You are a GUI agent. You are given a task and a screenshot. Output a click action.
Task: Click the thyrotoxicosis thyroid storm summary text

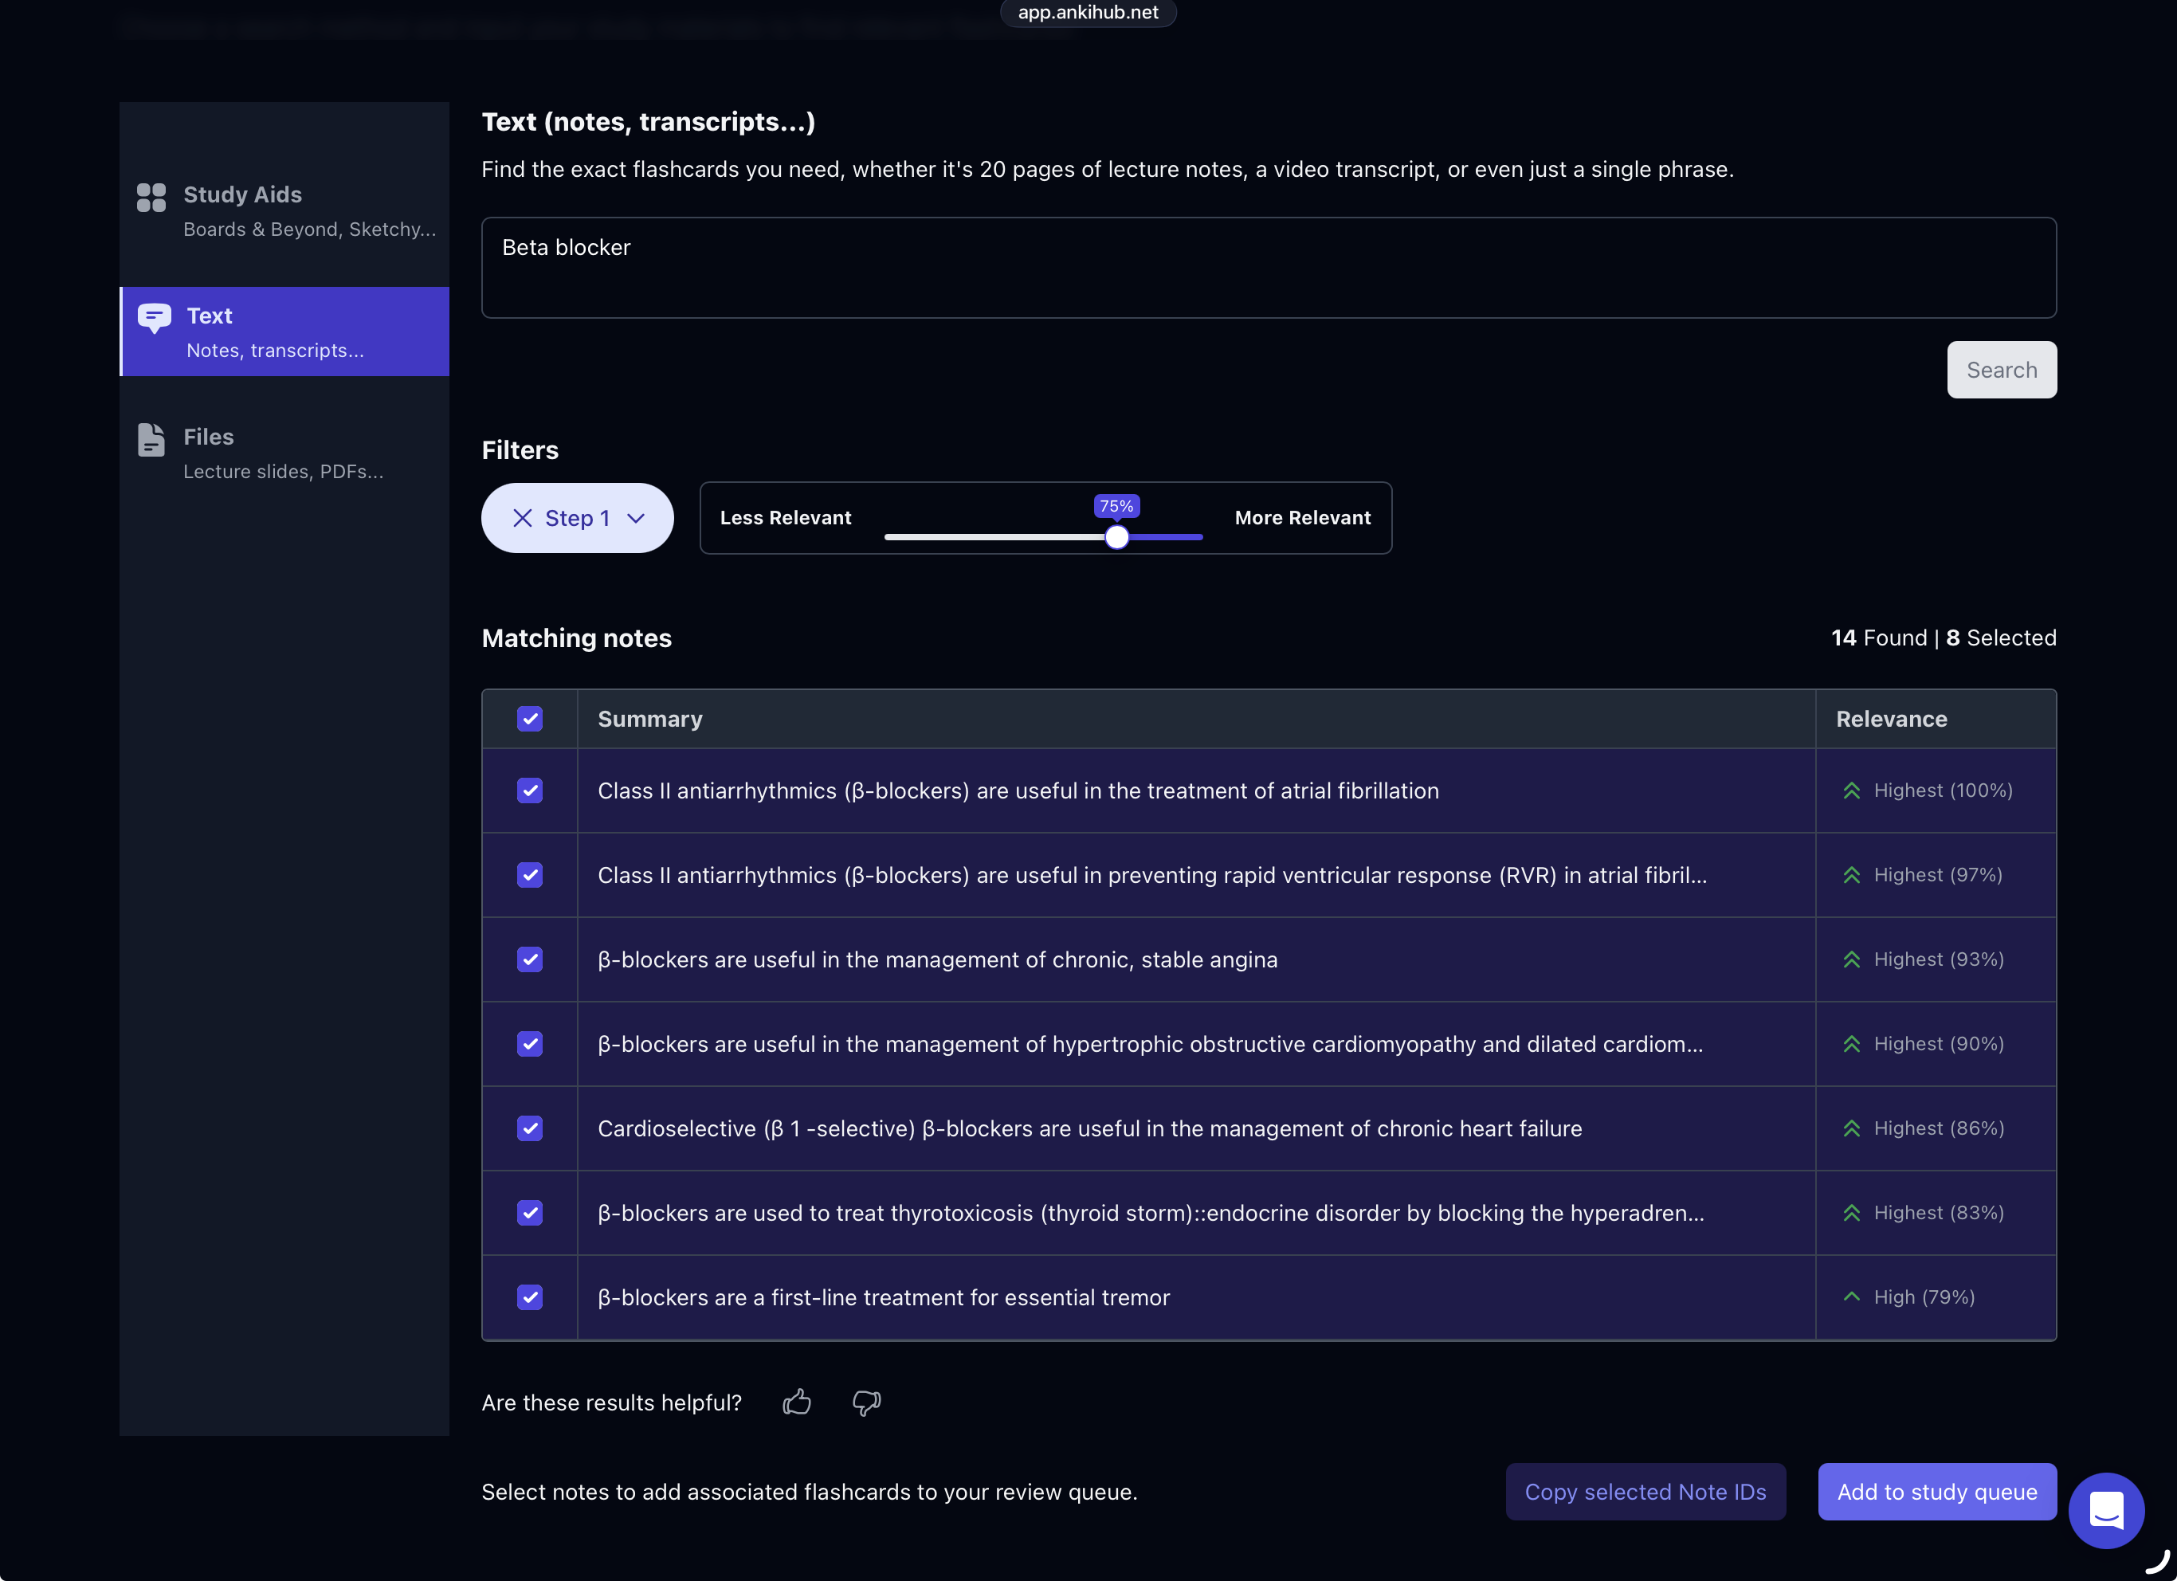click(1151, 1214)
